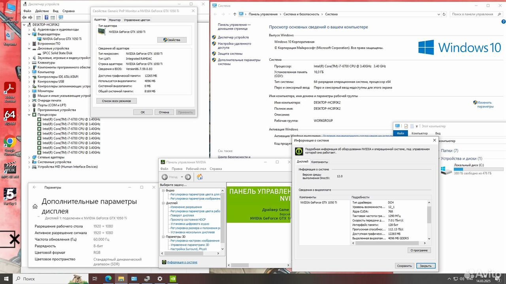Click the Свойства button in adapter properties
The width and height of the screenshot is (506, 284).
pyautogui.click(x=172, y=40)
